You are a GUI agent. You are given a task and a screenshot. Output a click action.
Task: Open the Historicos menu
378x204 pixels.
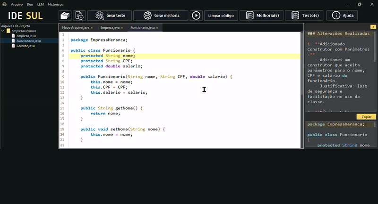[55, 4]
